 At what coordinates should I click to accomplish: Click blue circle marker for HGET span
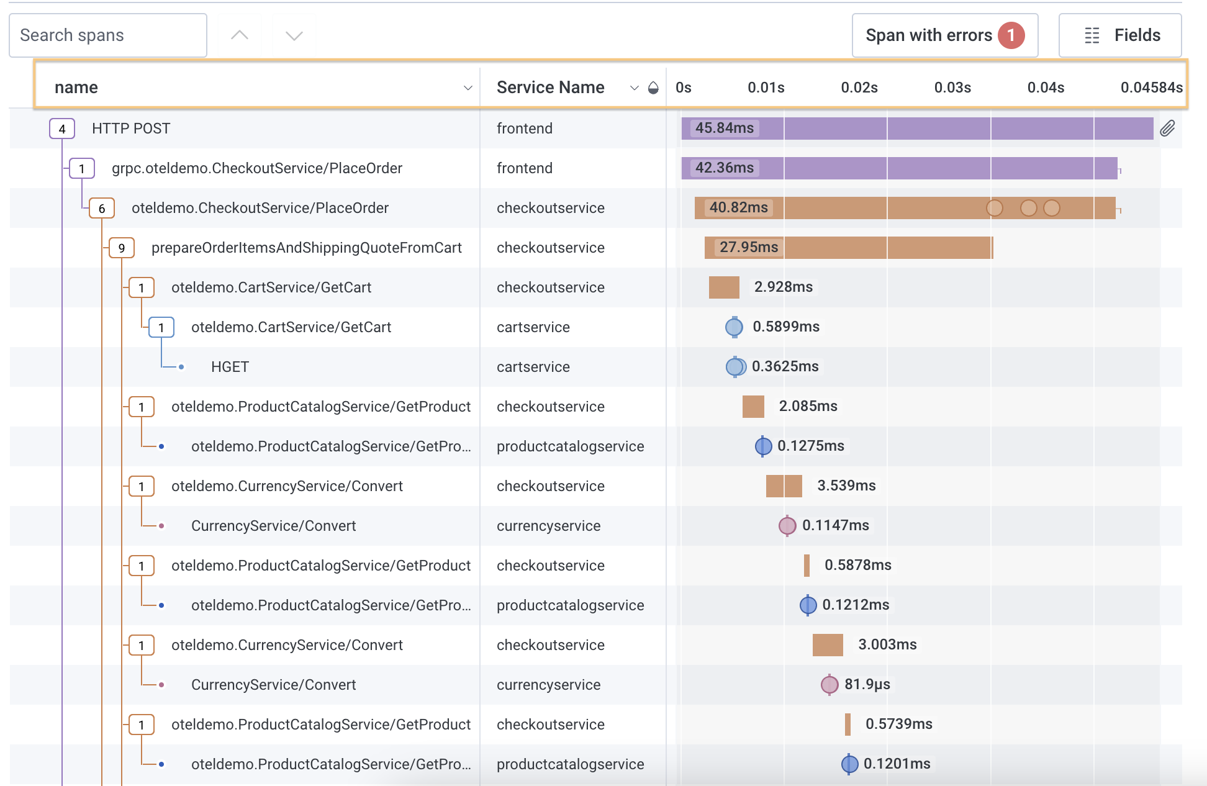point(735,367)
